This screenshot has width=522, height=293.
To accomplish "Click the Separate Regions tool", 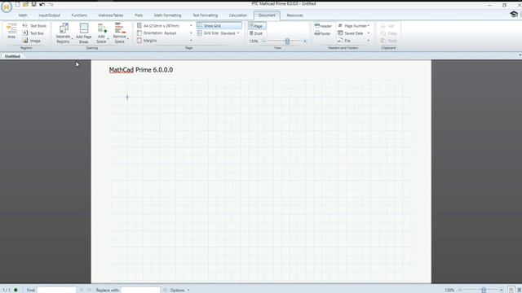I will pyautogui.click(x=64, y=33).
